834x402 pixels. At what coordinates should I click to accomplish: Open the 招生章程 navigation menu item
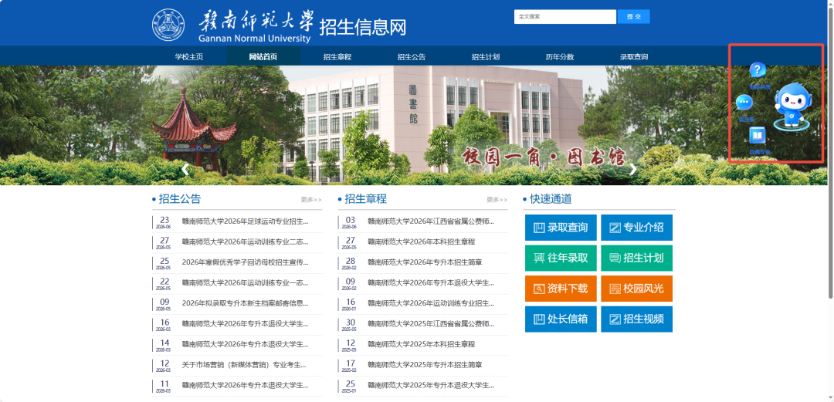(337, 57)
